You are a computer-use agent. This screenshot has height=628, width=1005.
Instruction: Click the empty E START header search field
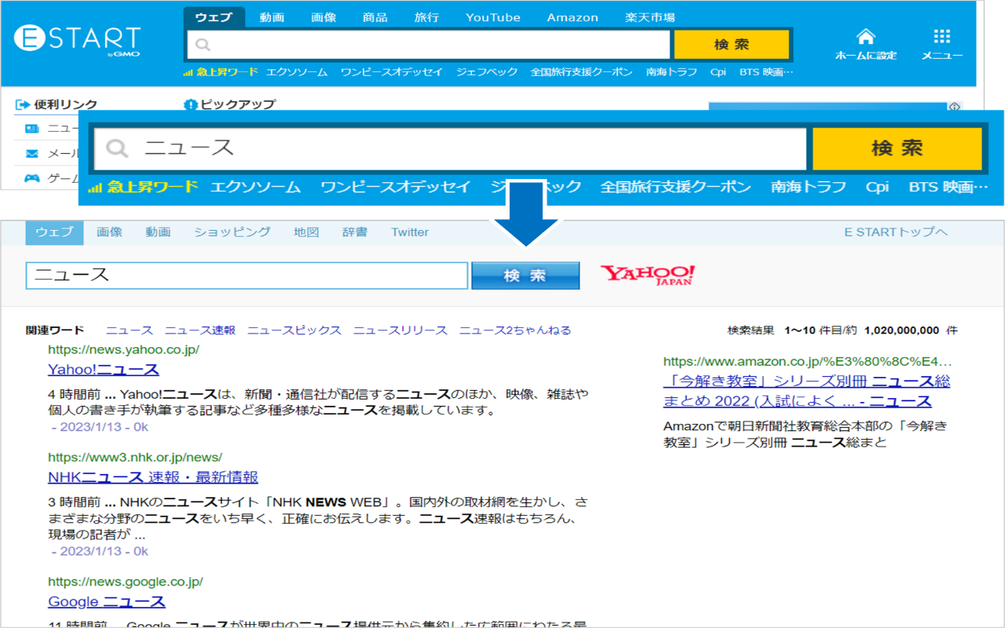point(429,45)
